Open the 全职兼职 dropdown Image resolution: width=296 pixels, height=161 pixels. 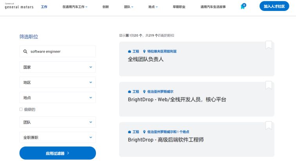pyautogui.click(x=58, y=138)
